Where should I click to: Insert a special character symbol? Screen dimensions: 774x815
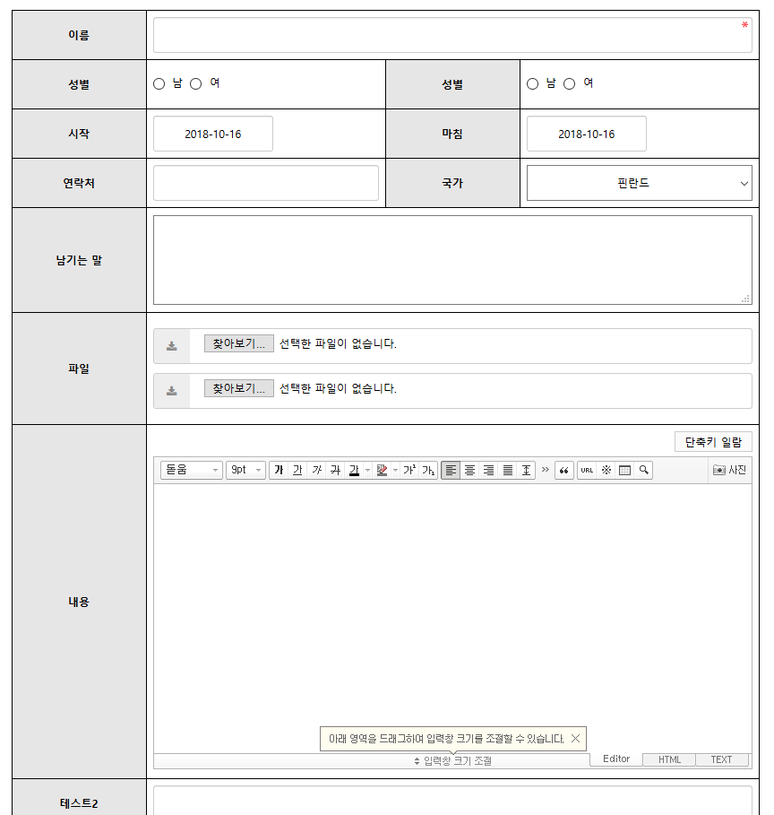click(x=606, y=470)
